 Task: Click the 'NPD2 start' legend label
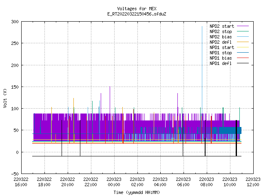(x=222, y=26)
